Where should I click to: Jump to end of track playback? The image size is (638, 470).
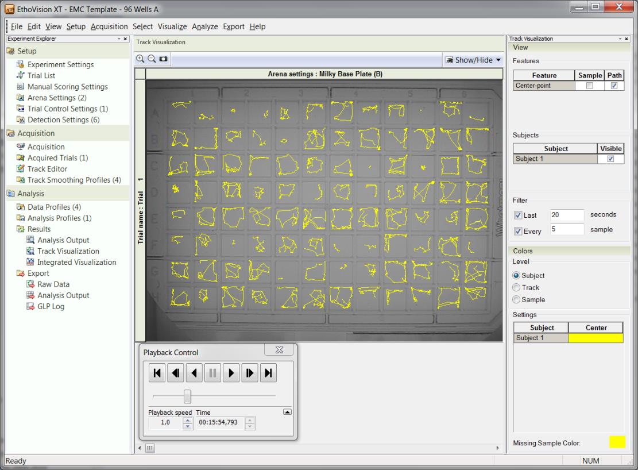tap(268, 373)
